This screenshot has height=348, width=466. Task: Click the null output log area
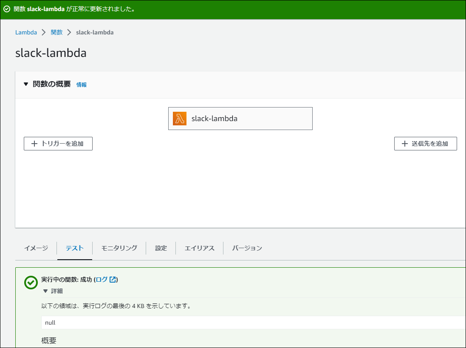click(x=254, y=323)
